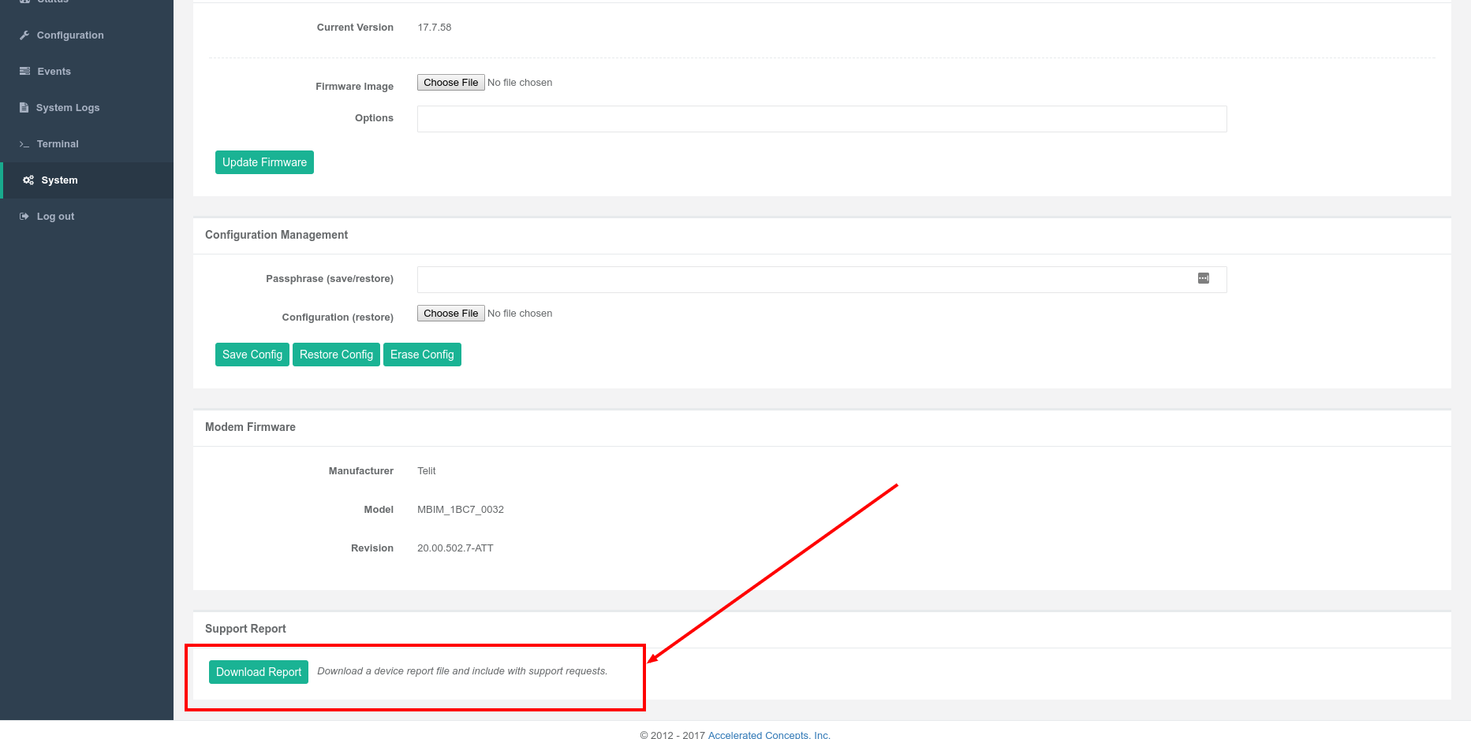Click the wrench icon beside Configuration
The image size is (1471, 739).
[24, 35]
